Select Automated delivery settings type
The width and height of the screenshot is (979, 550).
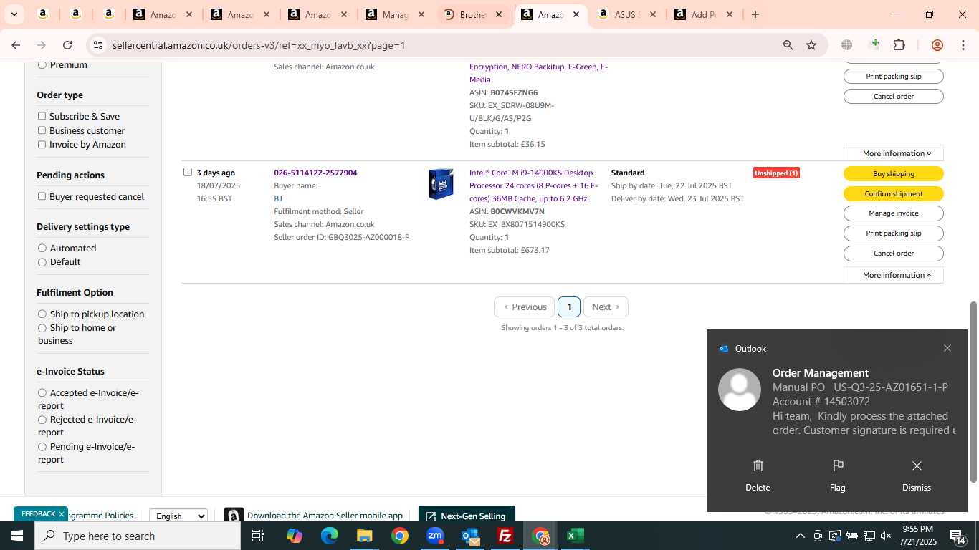click(42, 248)
